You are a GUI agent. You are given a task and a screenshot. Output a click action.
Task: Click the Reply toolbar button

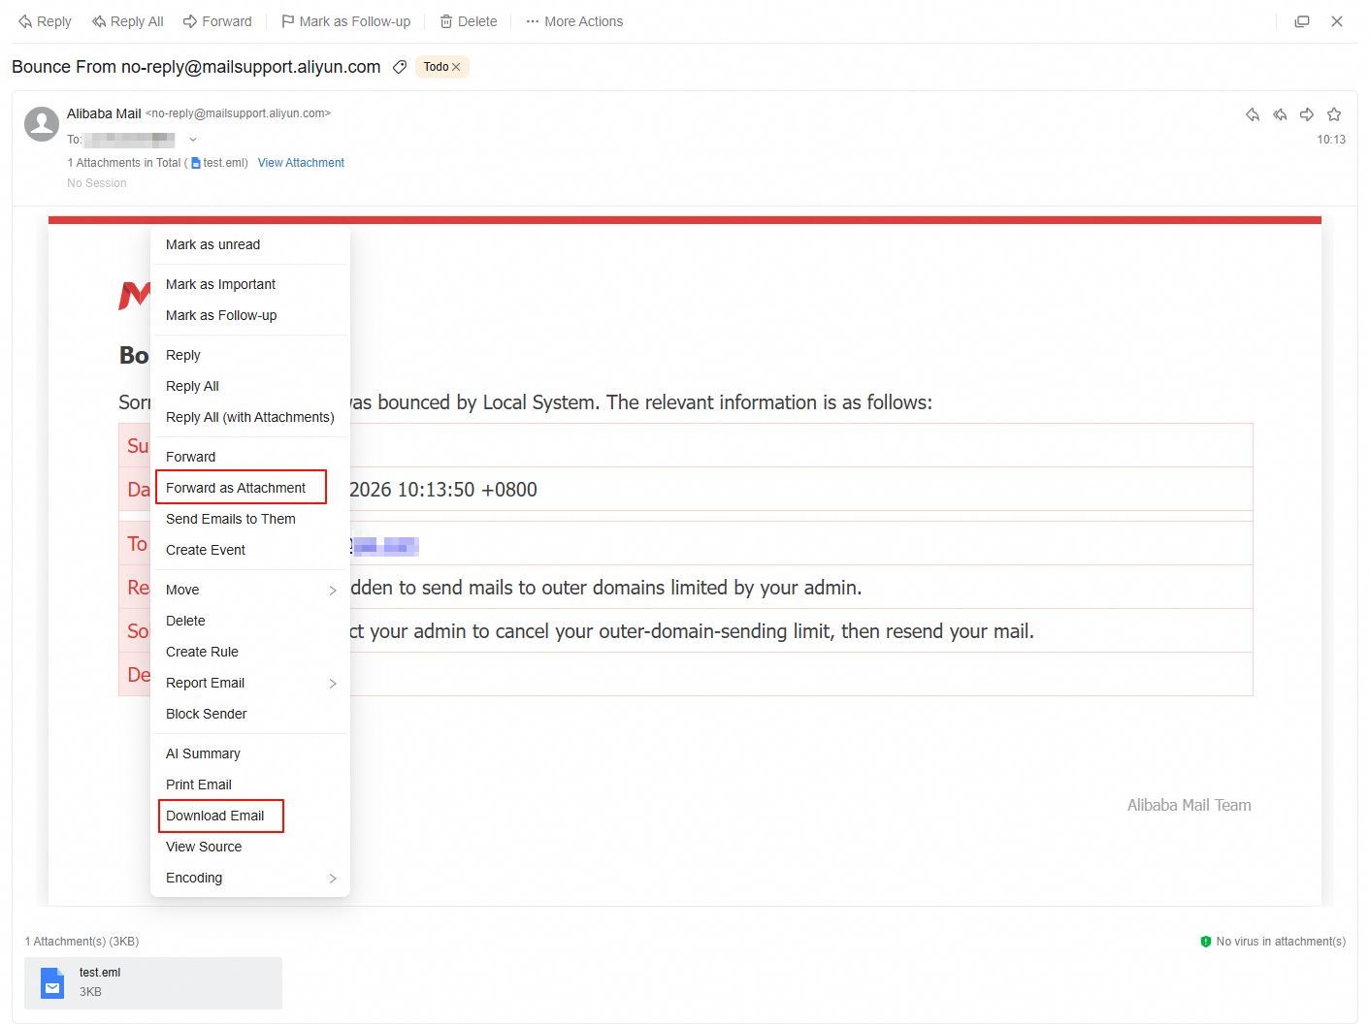coord(45,21)
